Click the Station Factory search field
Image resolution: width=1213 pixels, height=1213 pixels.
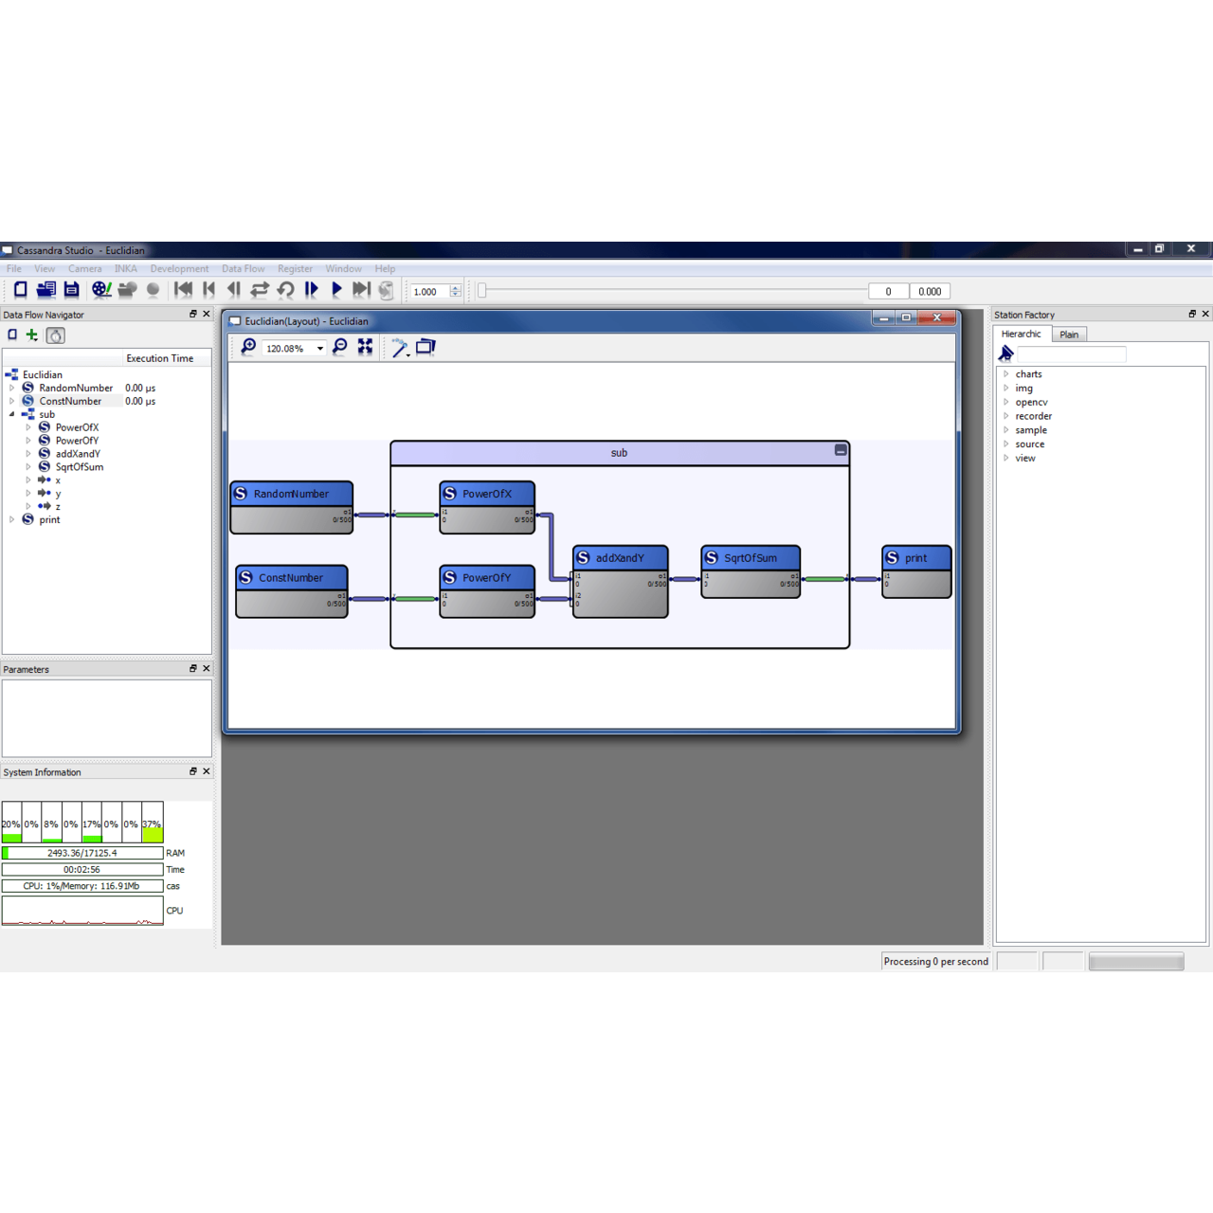pos(1071,353)
